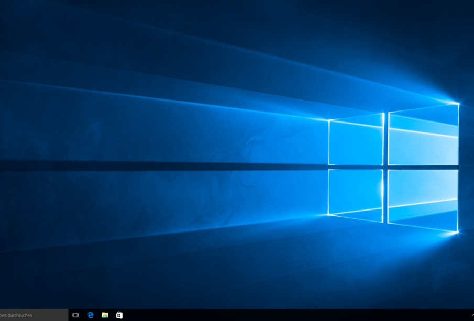Image resolution: width=474 pixels, height=321 pixels.
Task: Open Microsoft Edge from the taskbar
Action: coord(90,315)
